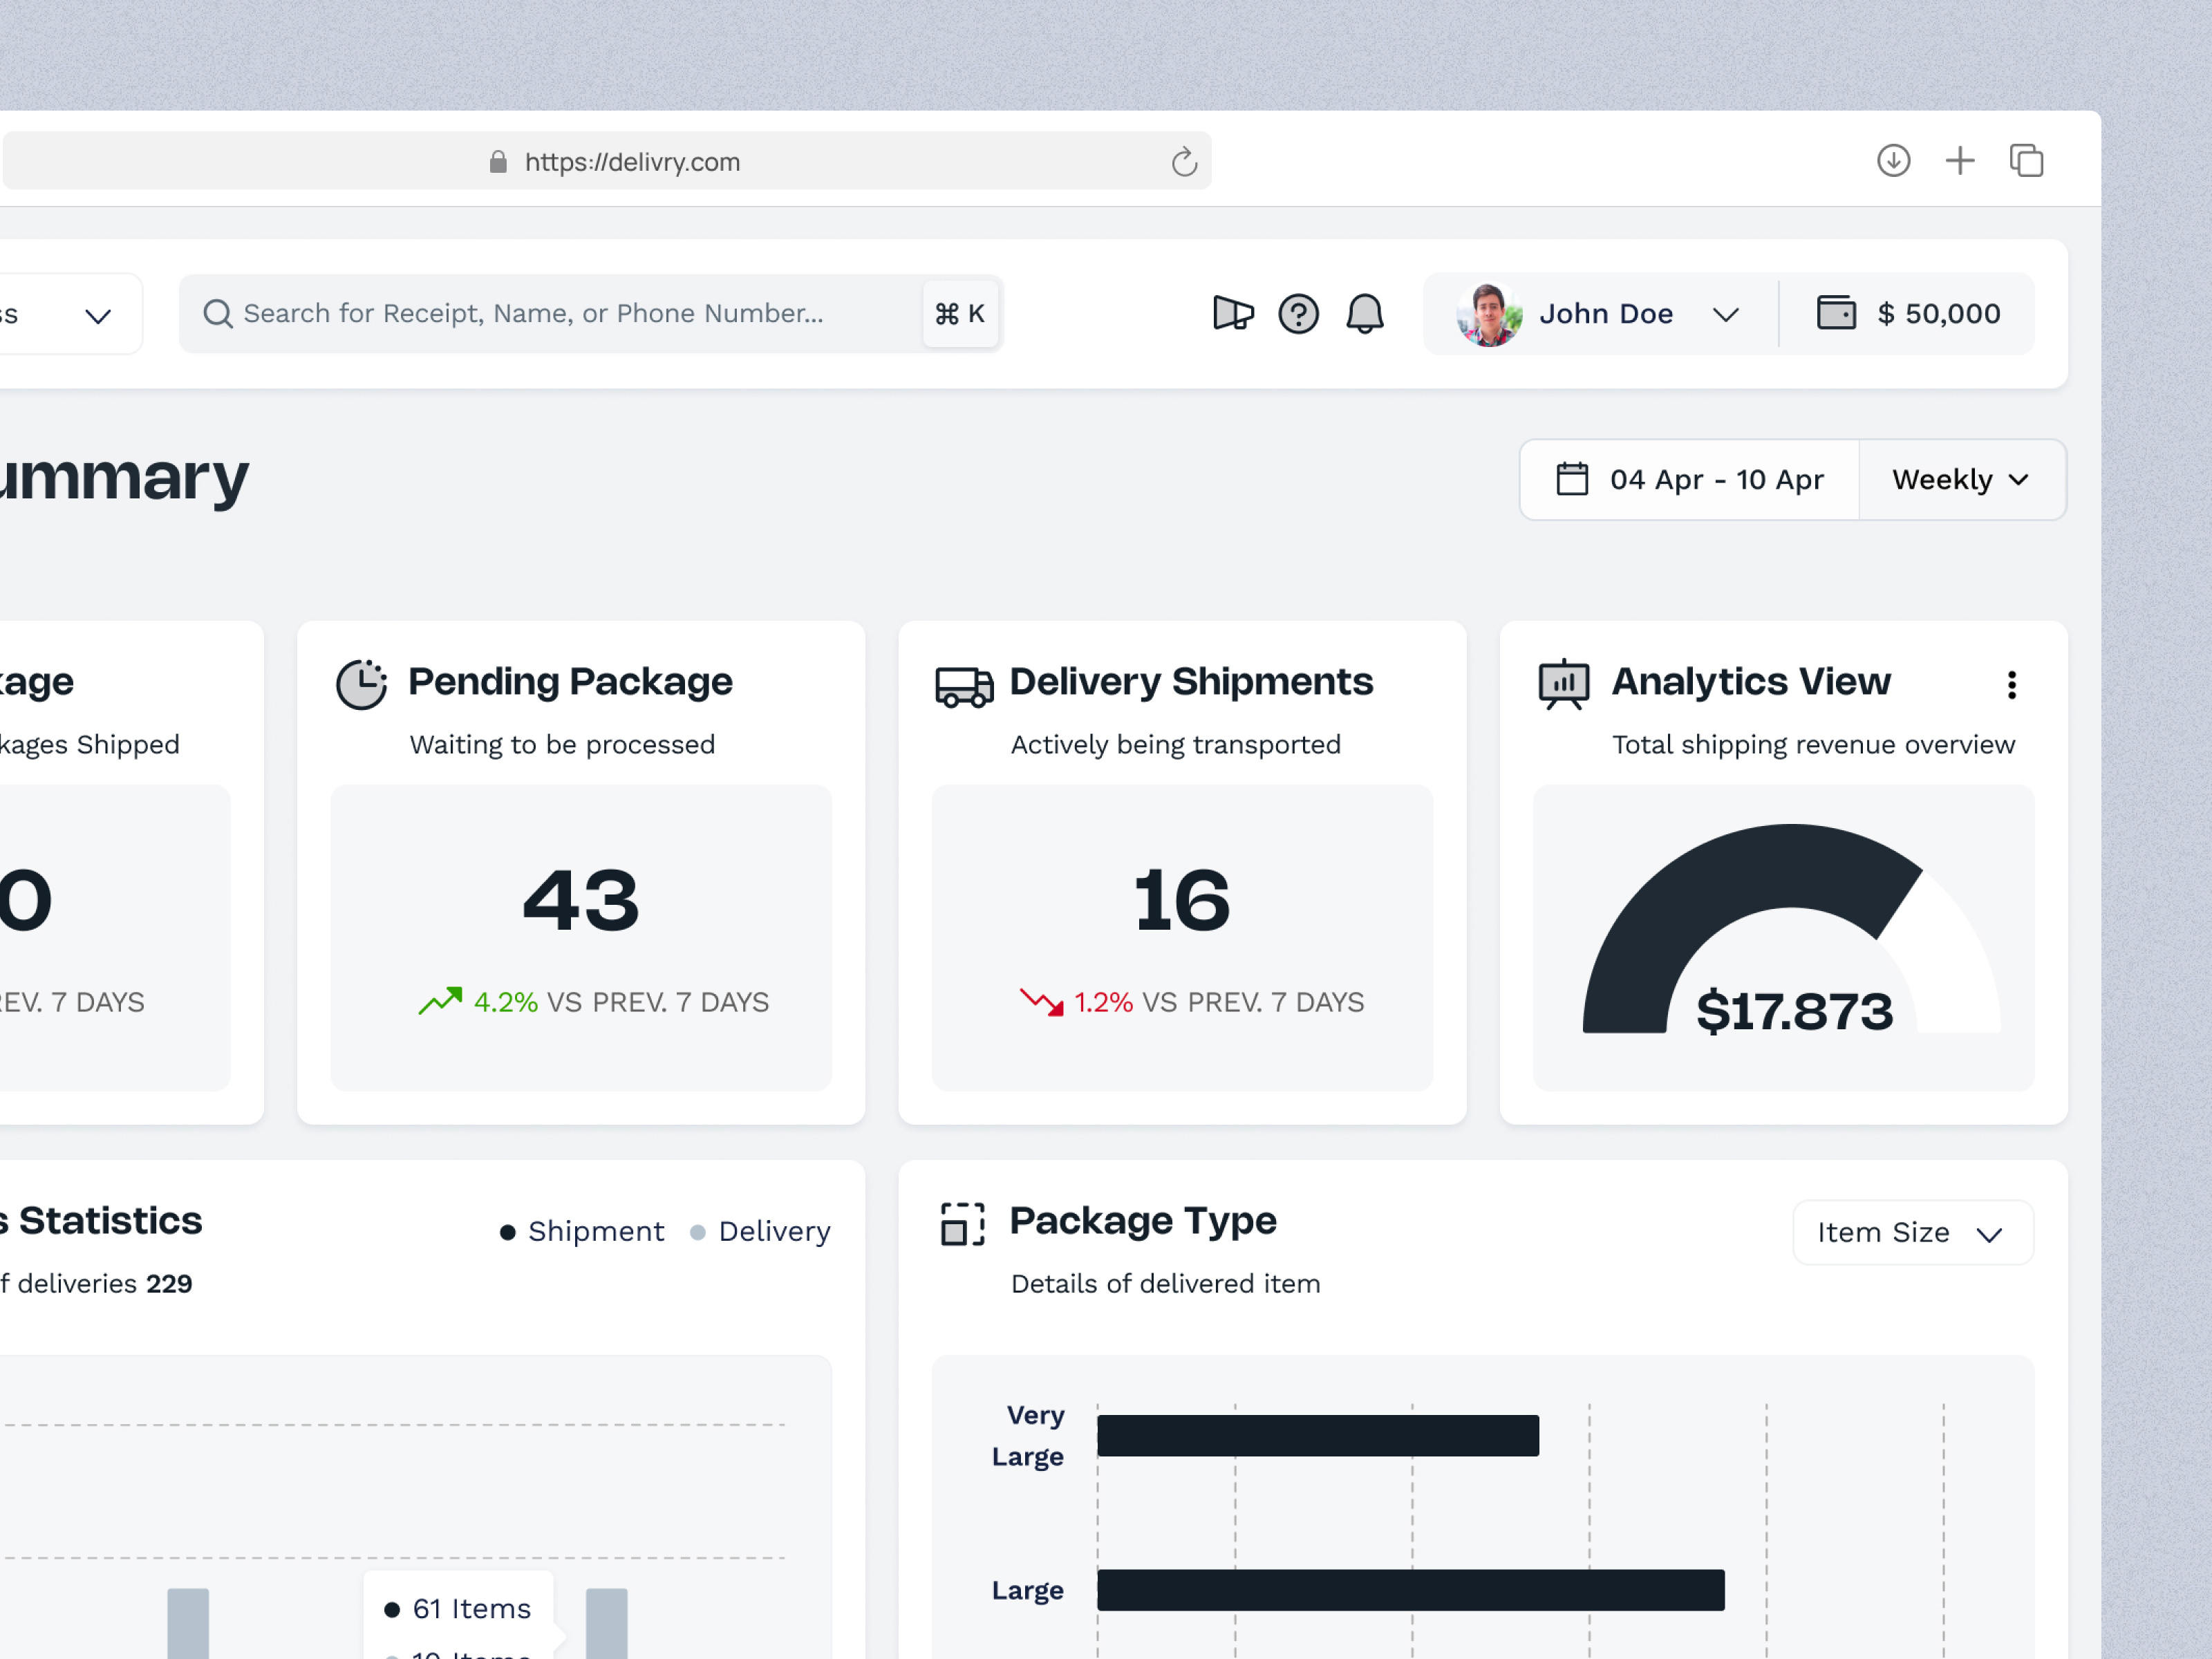Open the John Doe account dropdown
Viewport: 2212px width, 1659px height.
[1604, 313]
